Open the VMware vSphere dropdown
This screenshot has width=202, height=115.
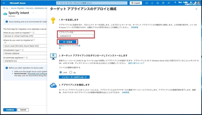click(25, 53)
